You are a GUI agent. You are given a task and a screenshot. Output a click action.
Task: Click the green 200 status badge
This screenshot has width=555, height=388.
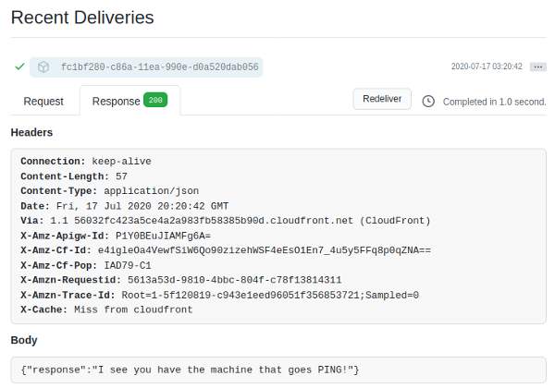point(155,100)
